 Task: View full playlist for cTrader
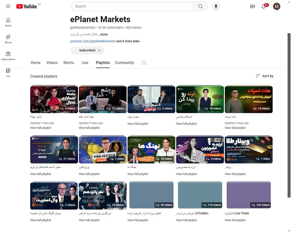tap(186, 220)
